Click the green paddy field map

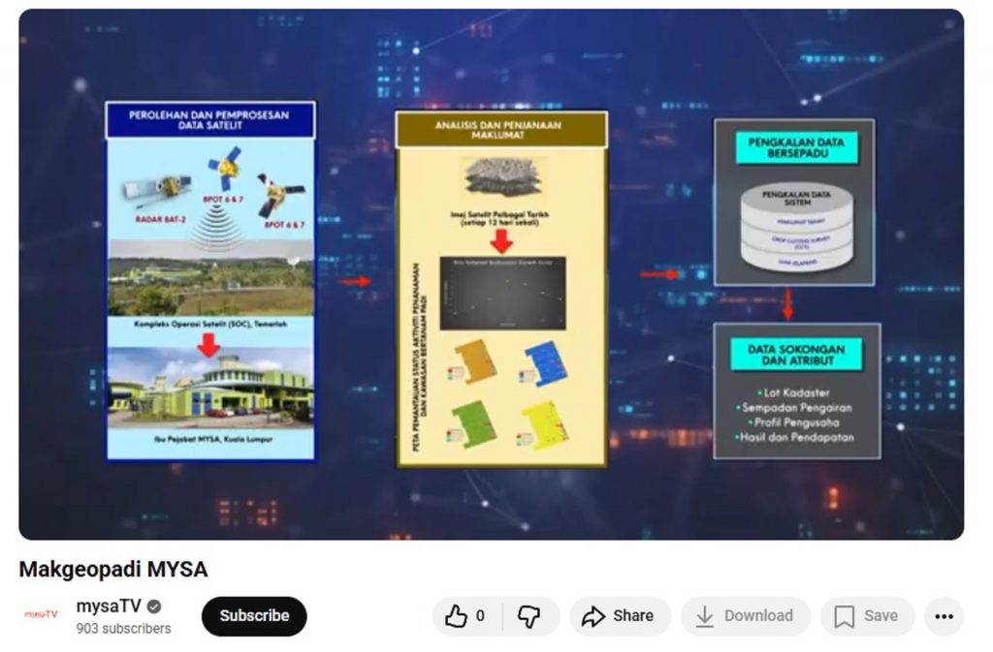click(473, 423)
